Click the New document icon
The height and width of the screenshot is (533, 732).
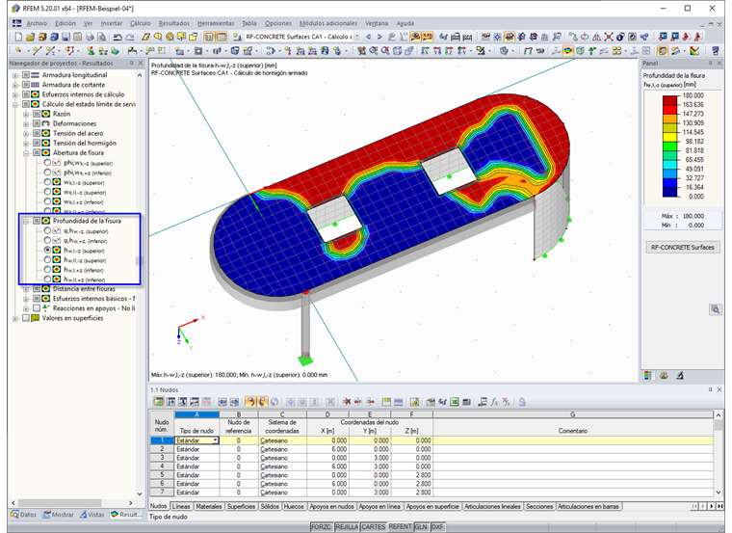[18, 37]
